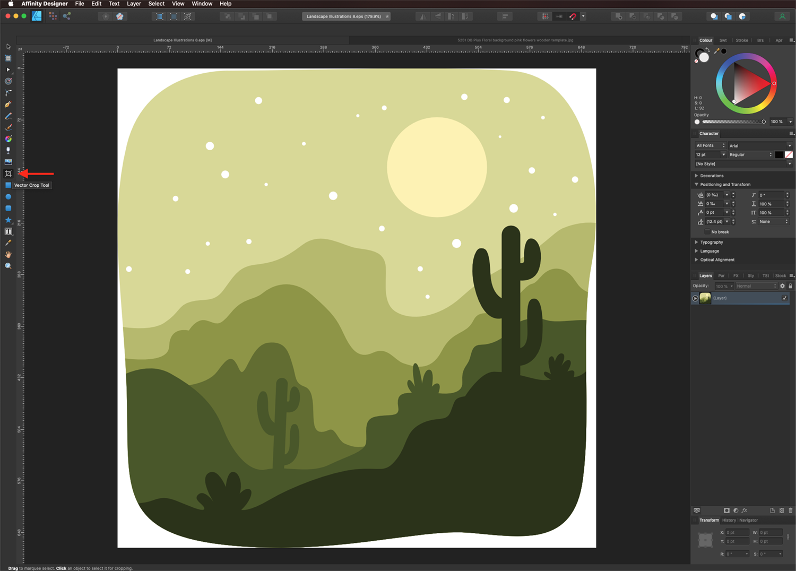The width and height of the screenshot is (796, 571).
Task: Switch to the Stroke panel tab
Action: tap(742, 40)
